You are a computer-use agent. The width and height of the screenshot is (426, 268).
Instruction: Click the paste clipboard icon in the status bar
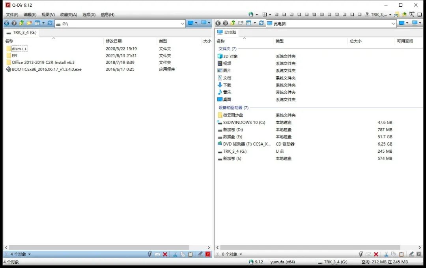point(190,254)
